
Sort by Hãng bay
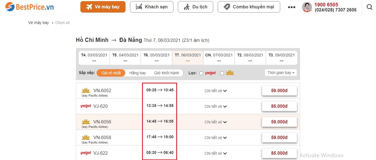138,73
